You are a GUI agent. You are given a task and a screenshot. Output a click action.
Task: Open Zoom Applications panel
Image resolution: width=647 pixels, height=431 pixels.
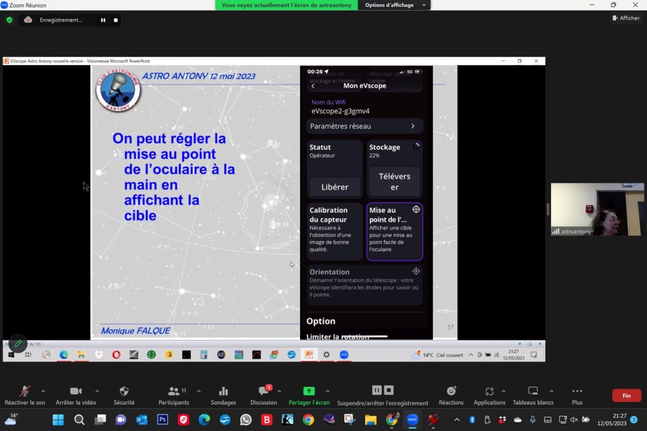490,395
